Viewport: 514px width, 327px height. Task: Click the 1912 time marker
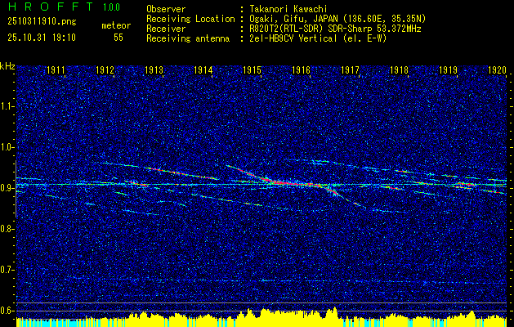point(105,69)
